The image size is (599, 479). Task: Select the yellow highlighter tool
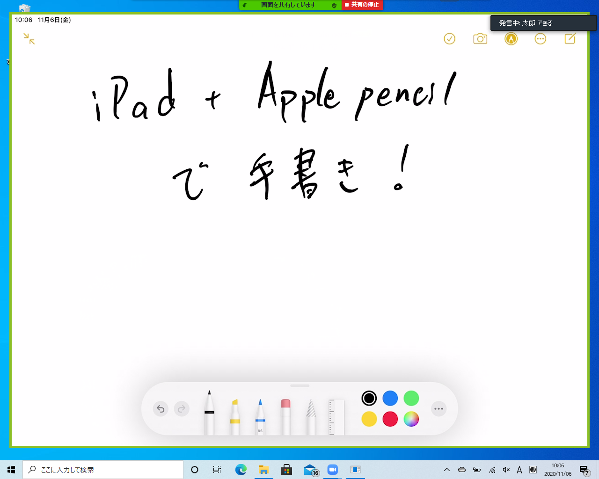click(235, 416)
